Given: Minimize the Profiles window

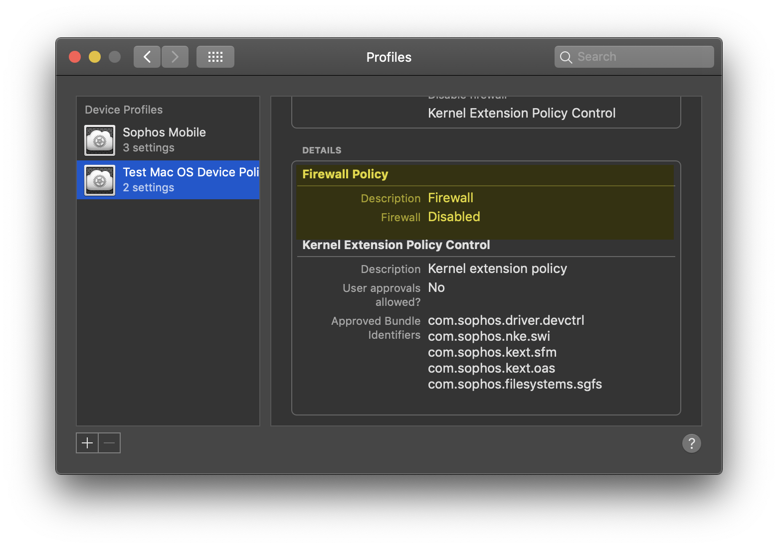Looking at the screenshot, I should 95,57.
